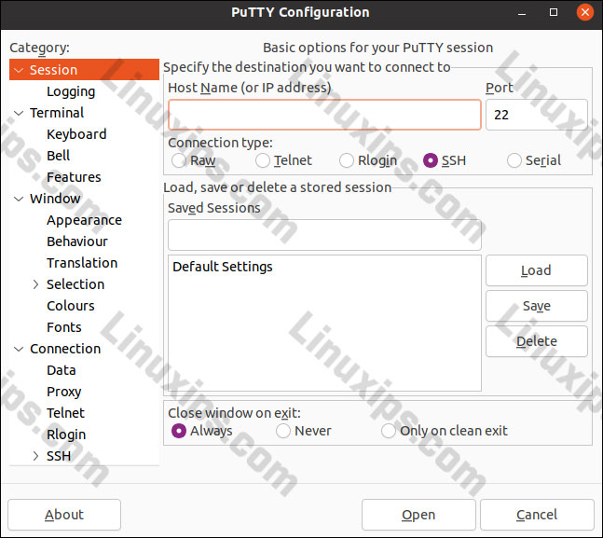Screen dimensions: 603x538
Task: Collapse the Window category chevron
Action: click(19, 199)
